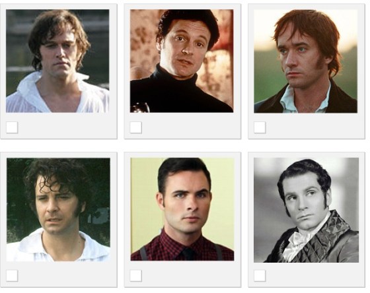Choose the photo with the sunset field background
Image resolution: width=370 pixels, height=293 pixels.
pyautogui.click(x=305, y=61)
